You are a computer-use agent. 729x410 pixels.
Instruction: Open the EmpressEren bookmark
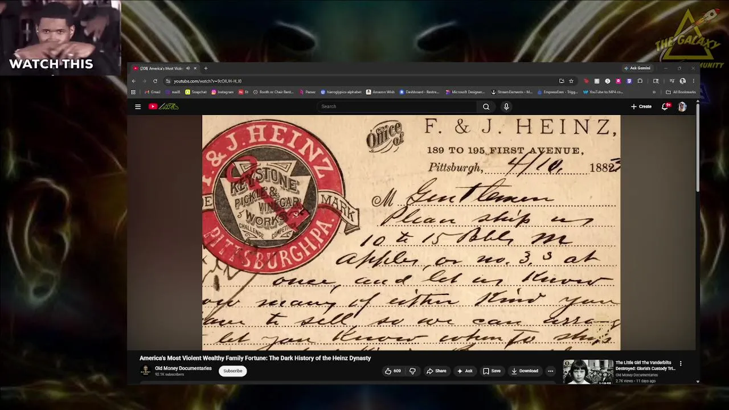coord(558,92)
